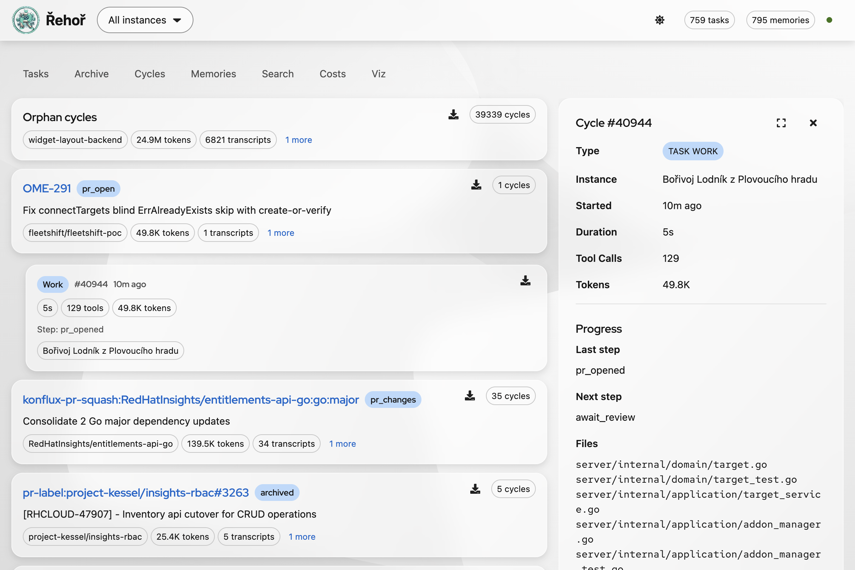Switch to the Archive tab
The height and width of the screenshot is (570, 855).
92,74
